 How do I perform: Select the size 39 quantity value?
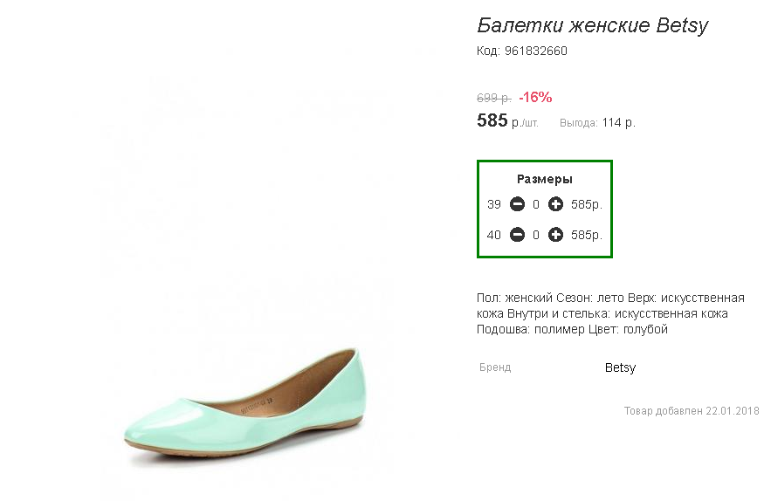click(x=536, y=204)
